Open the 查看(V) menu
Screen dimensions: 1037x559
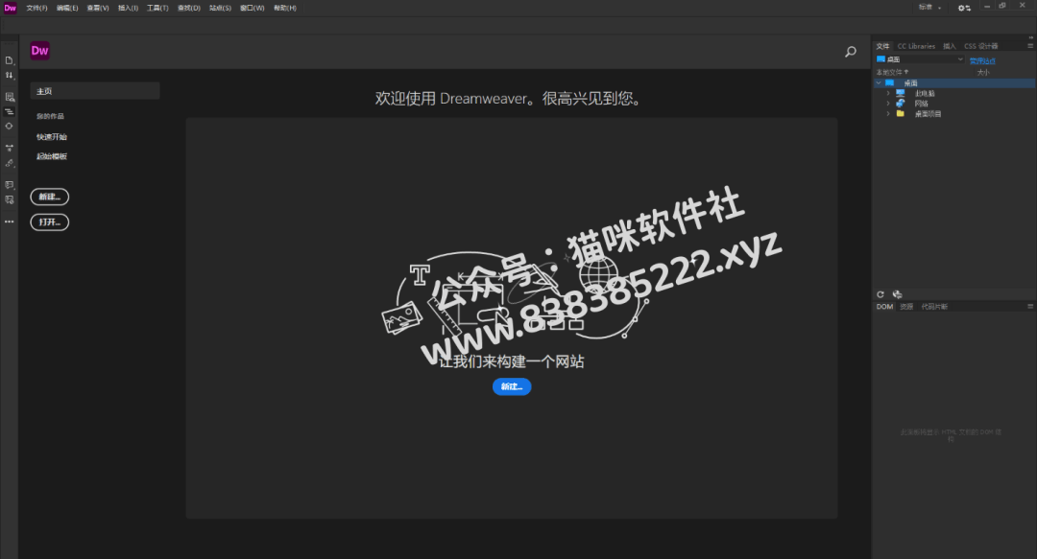[x=98, y=8]
